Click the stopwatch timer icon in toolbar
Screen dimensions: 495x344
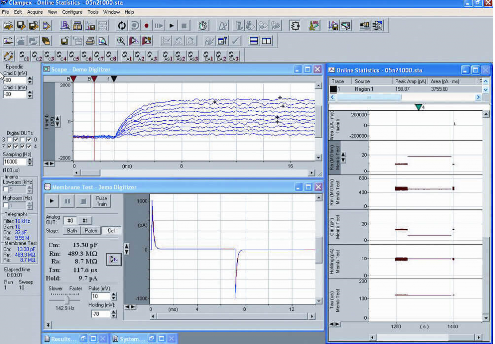[x=203, y=25]
